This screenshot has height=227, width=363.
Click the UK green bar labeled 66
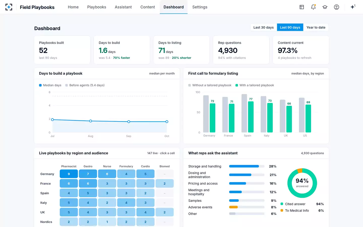coord(289,119)
